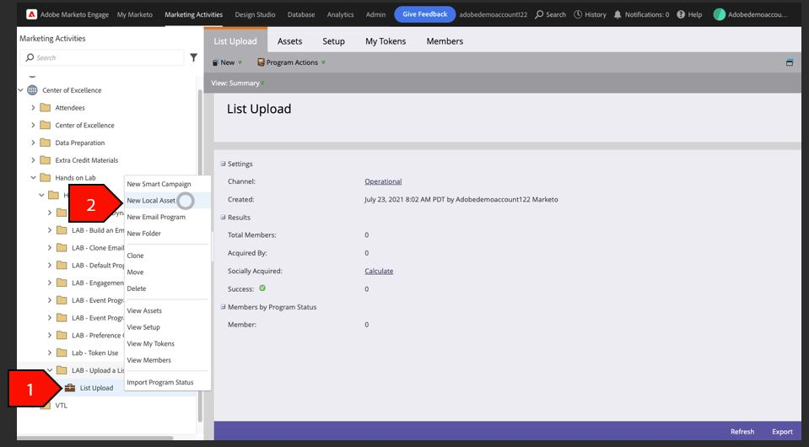Click the green user avatar icon
809x447 pixels.
(x=720, y=14)
